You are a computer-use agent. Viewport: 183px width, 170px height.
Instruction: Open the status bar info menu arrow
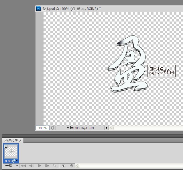point(107,128)
